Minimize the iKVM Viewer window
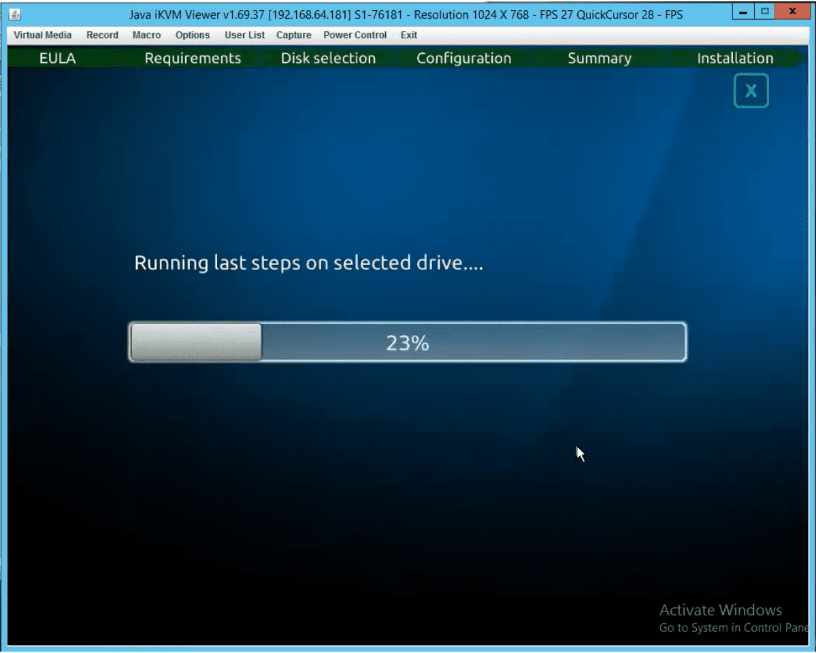Screen dimensions: 816x653 pyautogui.click(x=744, y=12)
